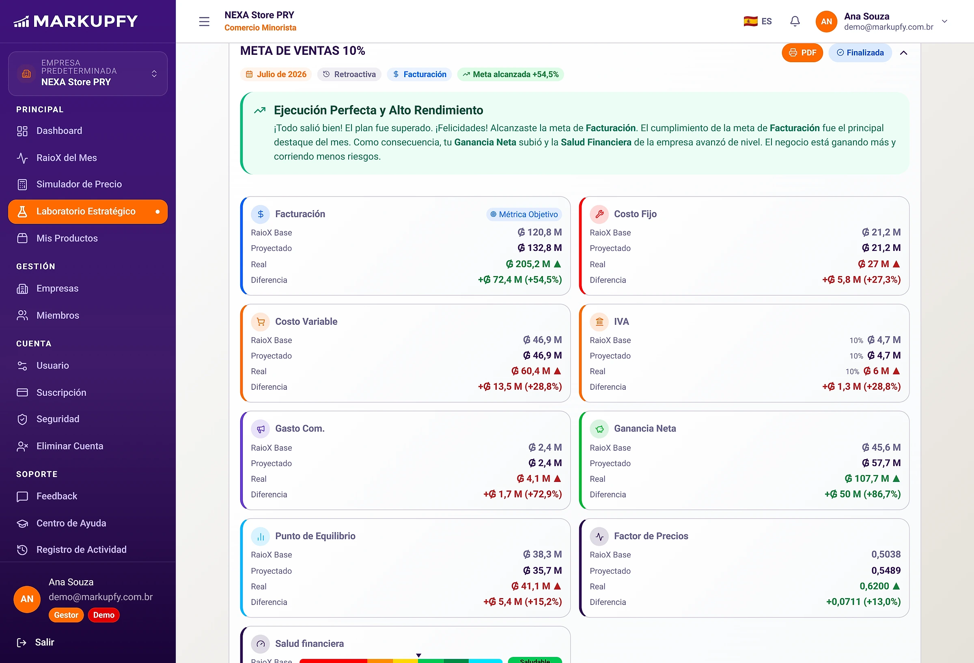Click the Salud financiera color gauge bar
974x663 pixels.
point(401,661)
